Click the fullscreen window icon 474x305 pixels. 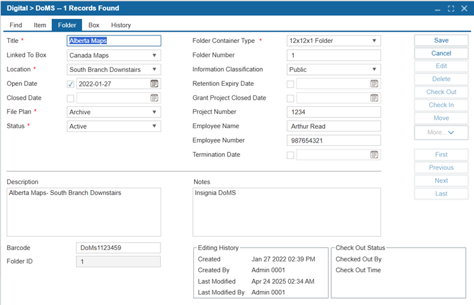click(451, 8)
